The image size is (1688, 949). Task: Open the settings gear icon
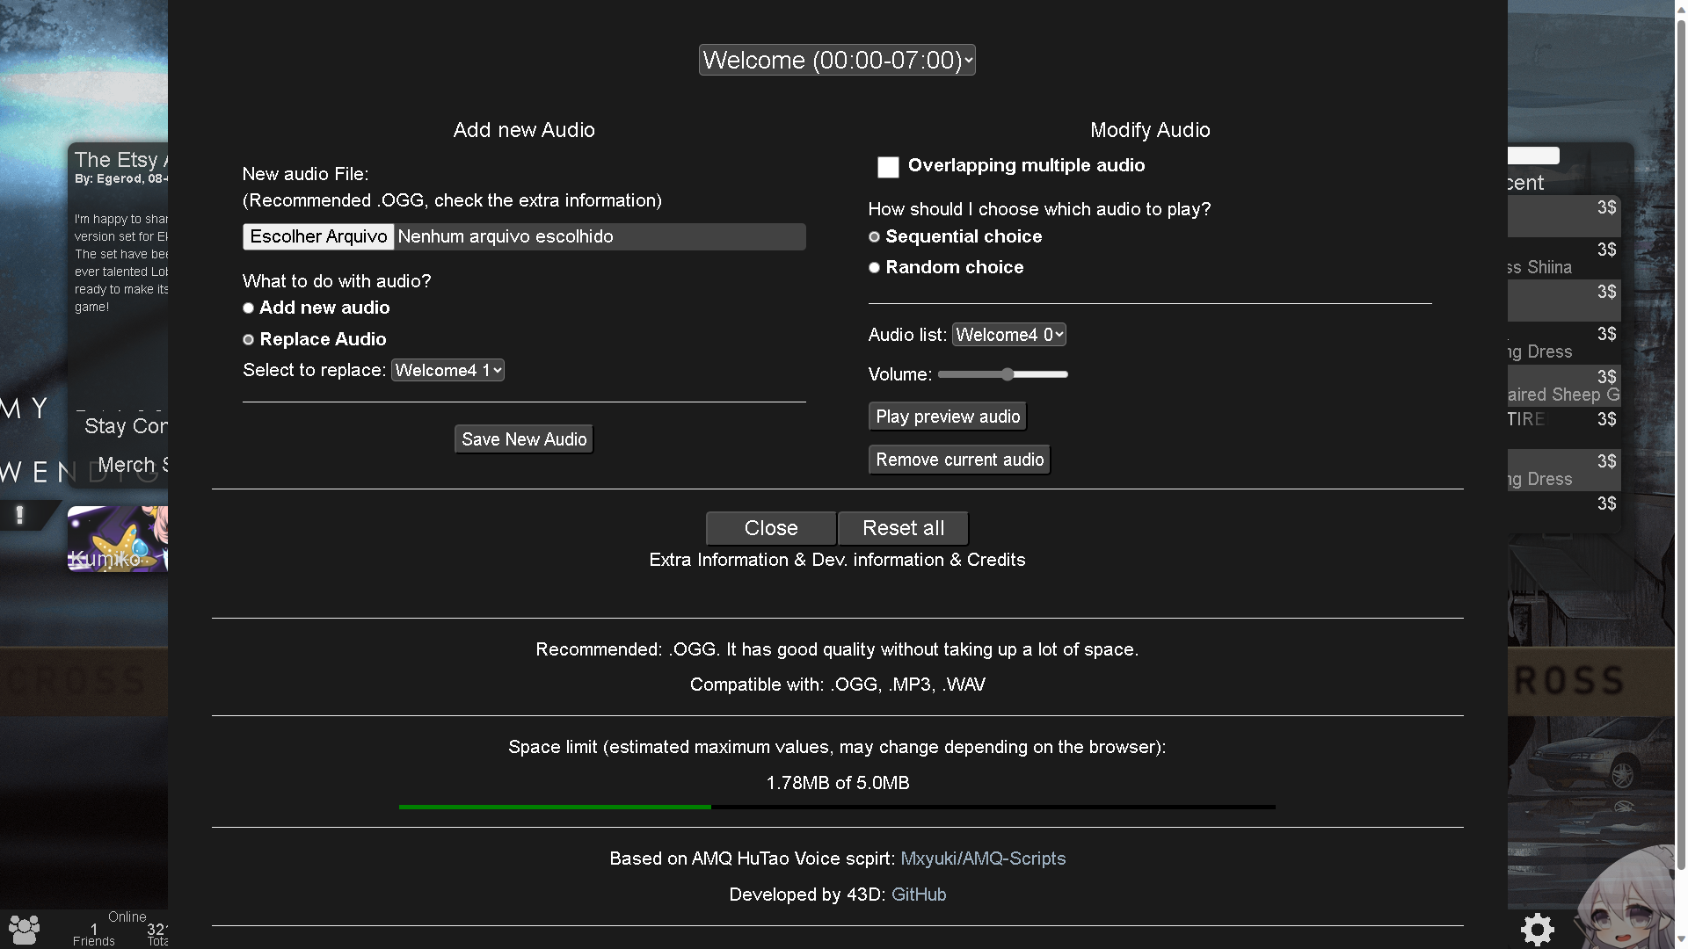(1537, 929)
